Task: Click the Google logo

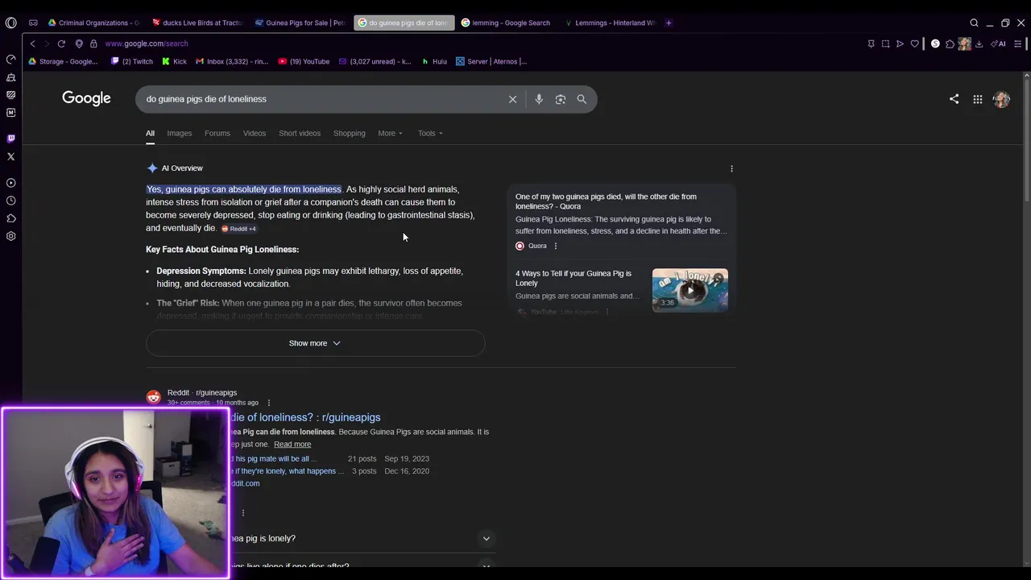Action: coord(86,98)
